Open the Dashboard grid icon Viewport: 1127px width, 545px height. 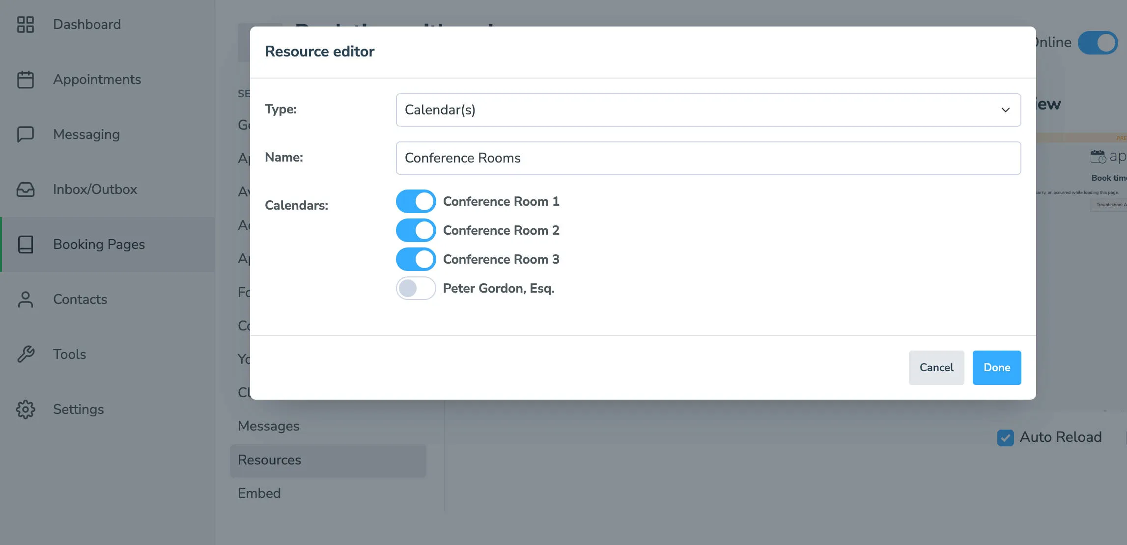coord(26,24)
